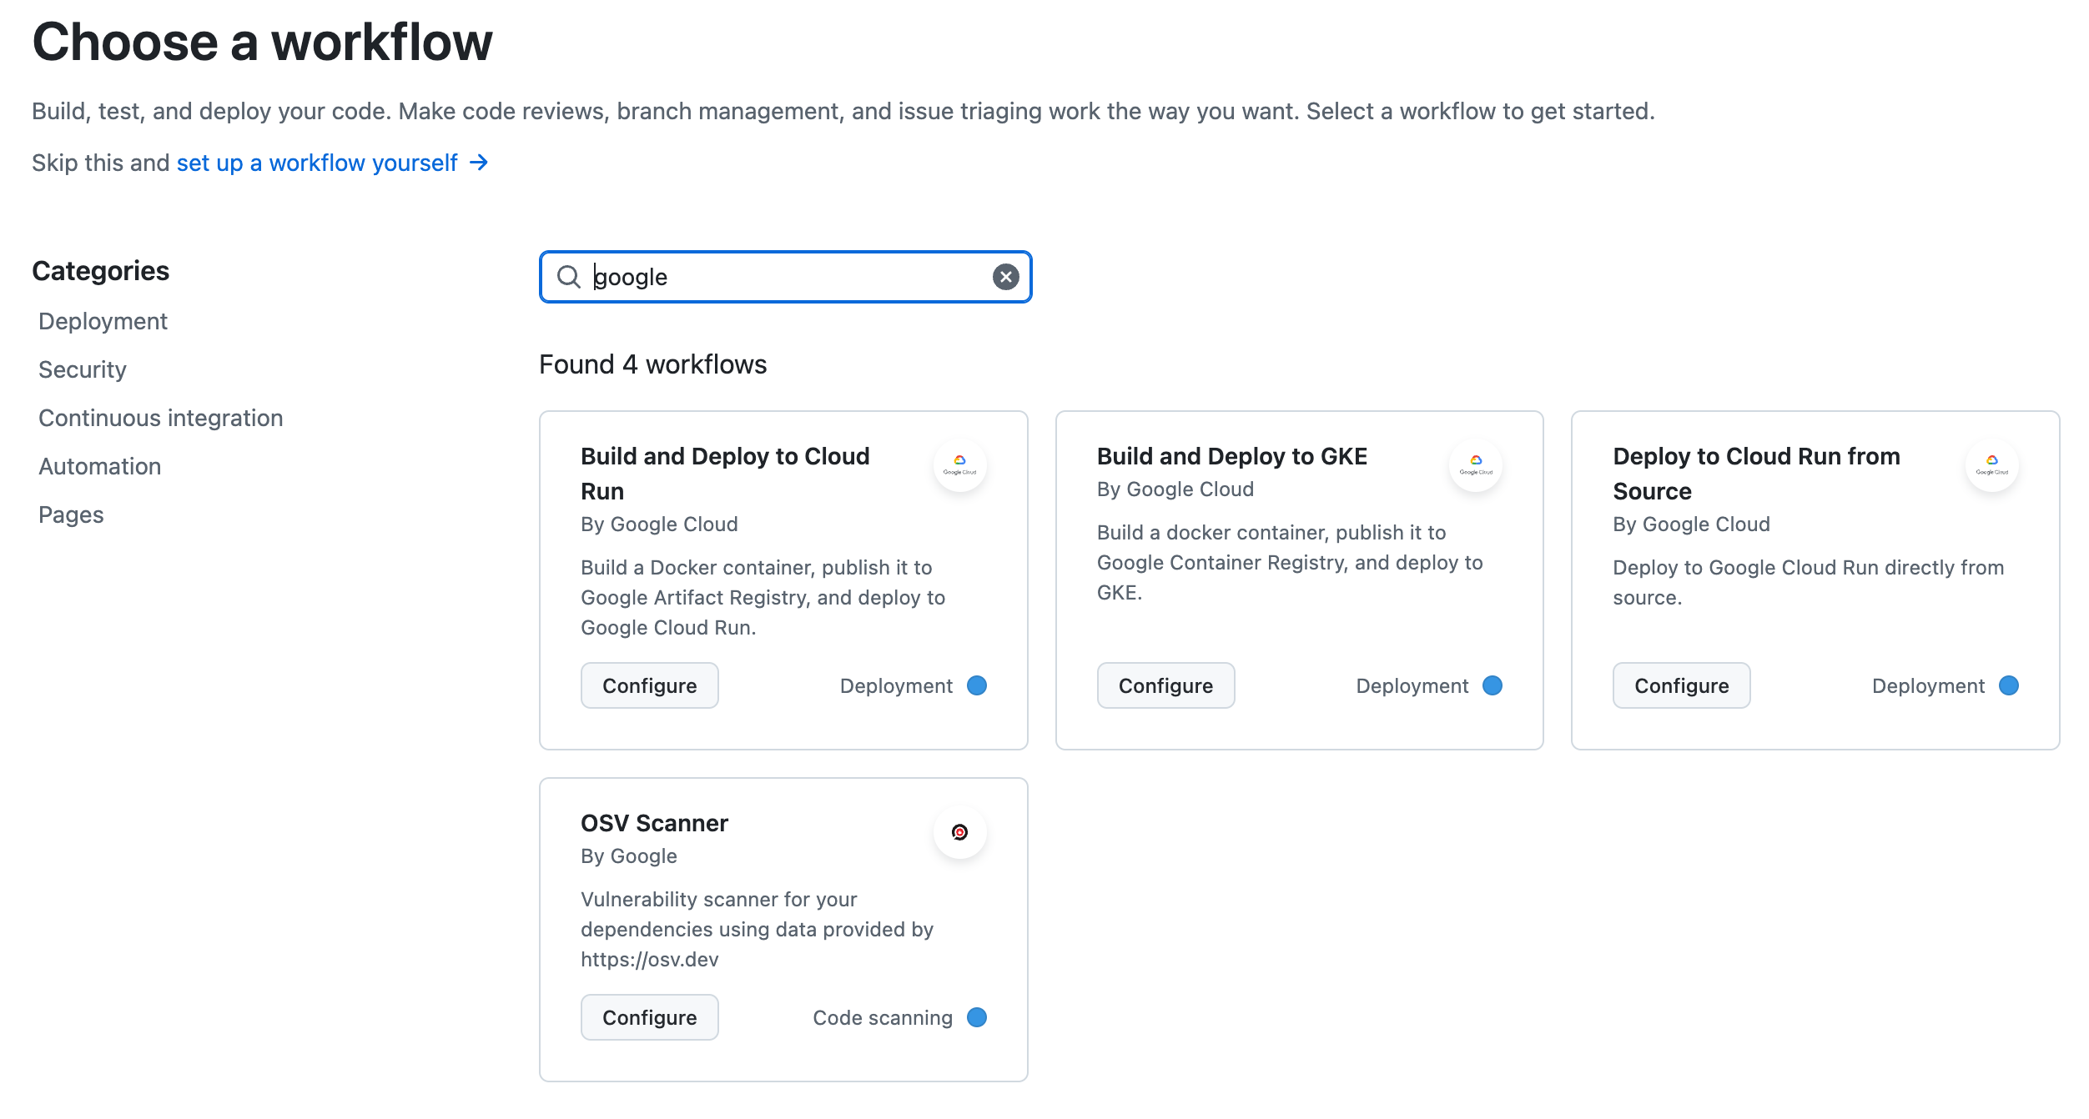Open set up a workflow yourself link

click(x=317, y=163)
